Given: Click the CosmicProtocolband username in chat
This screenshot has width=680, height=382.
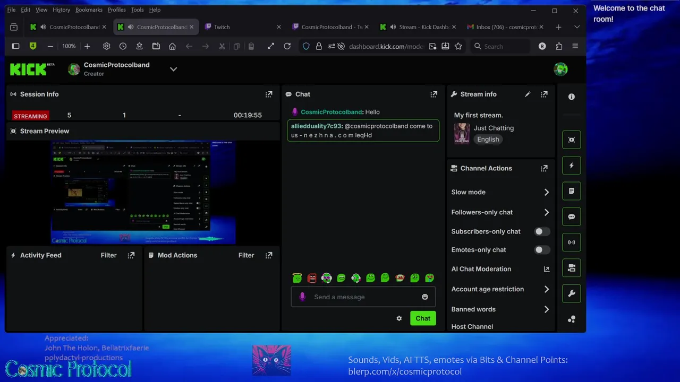Looking at the screenshot, I should 331,112.
